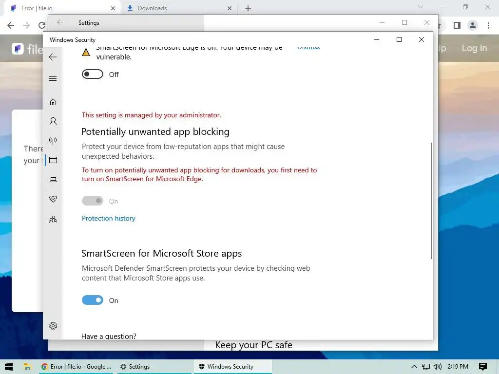Open the Chrome profile avatar
Image resolution: width=499 pixels, height=374 pixels.
[473, 25]
